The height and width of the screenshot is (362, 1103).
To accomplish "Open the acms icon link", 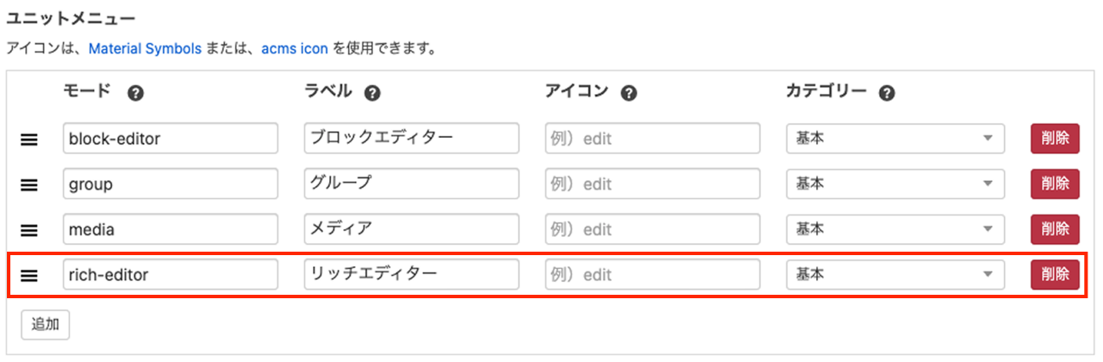I will 295,49.
